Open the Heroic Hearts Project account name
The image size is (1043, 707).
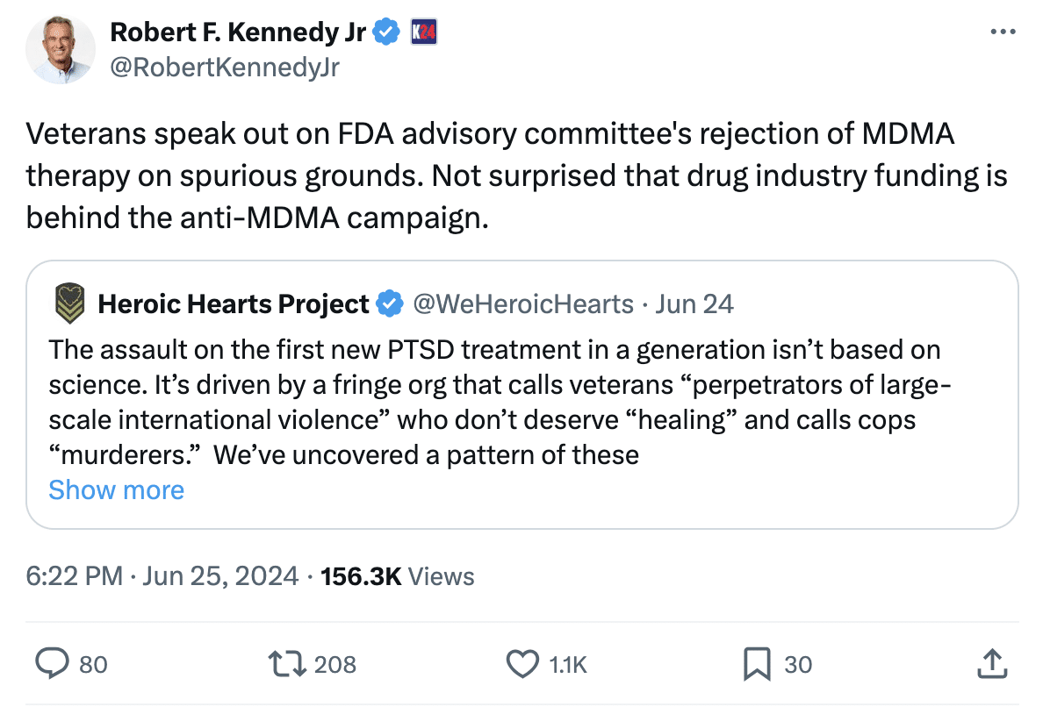click(x=234, y=304)
